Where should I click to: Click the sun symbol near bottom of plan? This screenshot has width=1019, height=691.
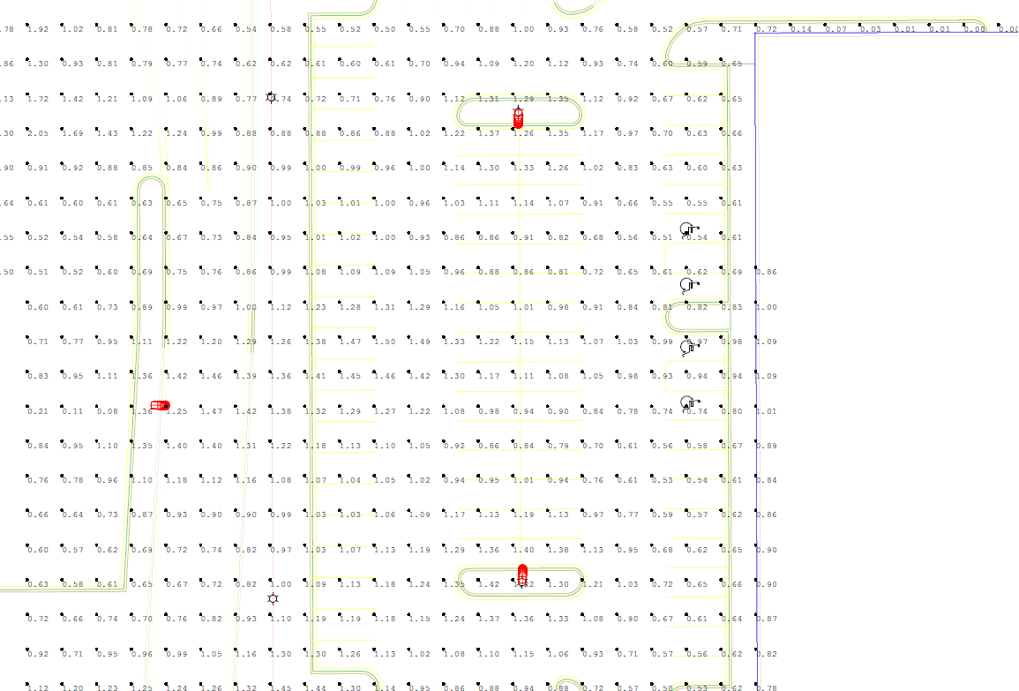coord(272,598)
